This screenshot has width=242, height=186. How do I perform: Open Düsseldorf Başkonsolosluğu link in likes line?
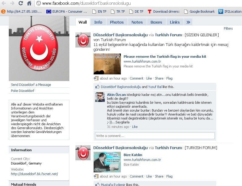click(x=121, y=87)
